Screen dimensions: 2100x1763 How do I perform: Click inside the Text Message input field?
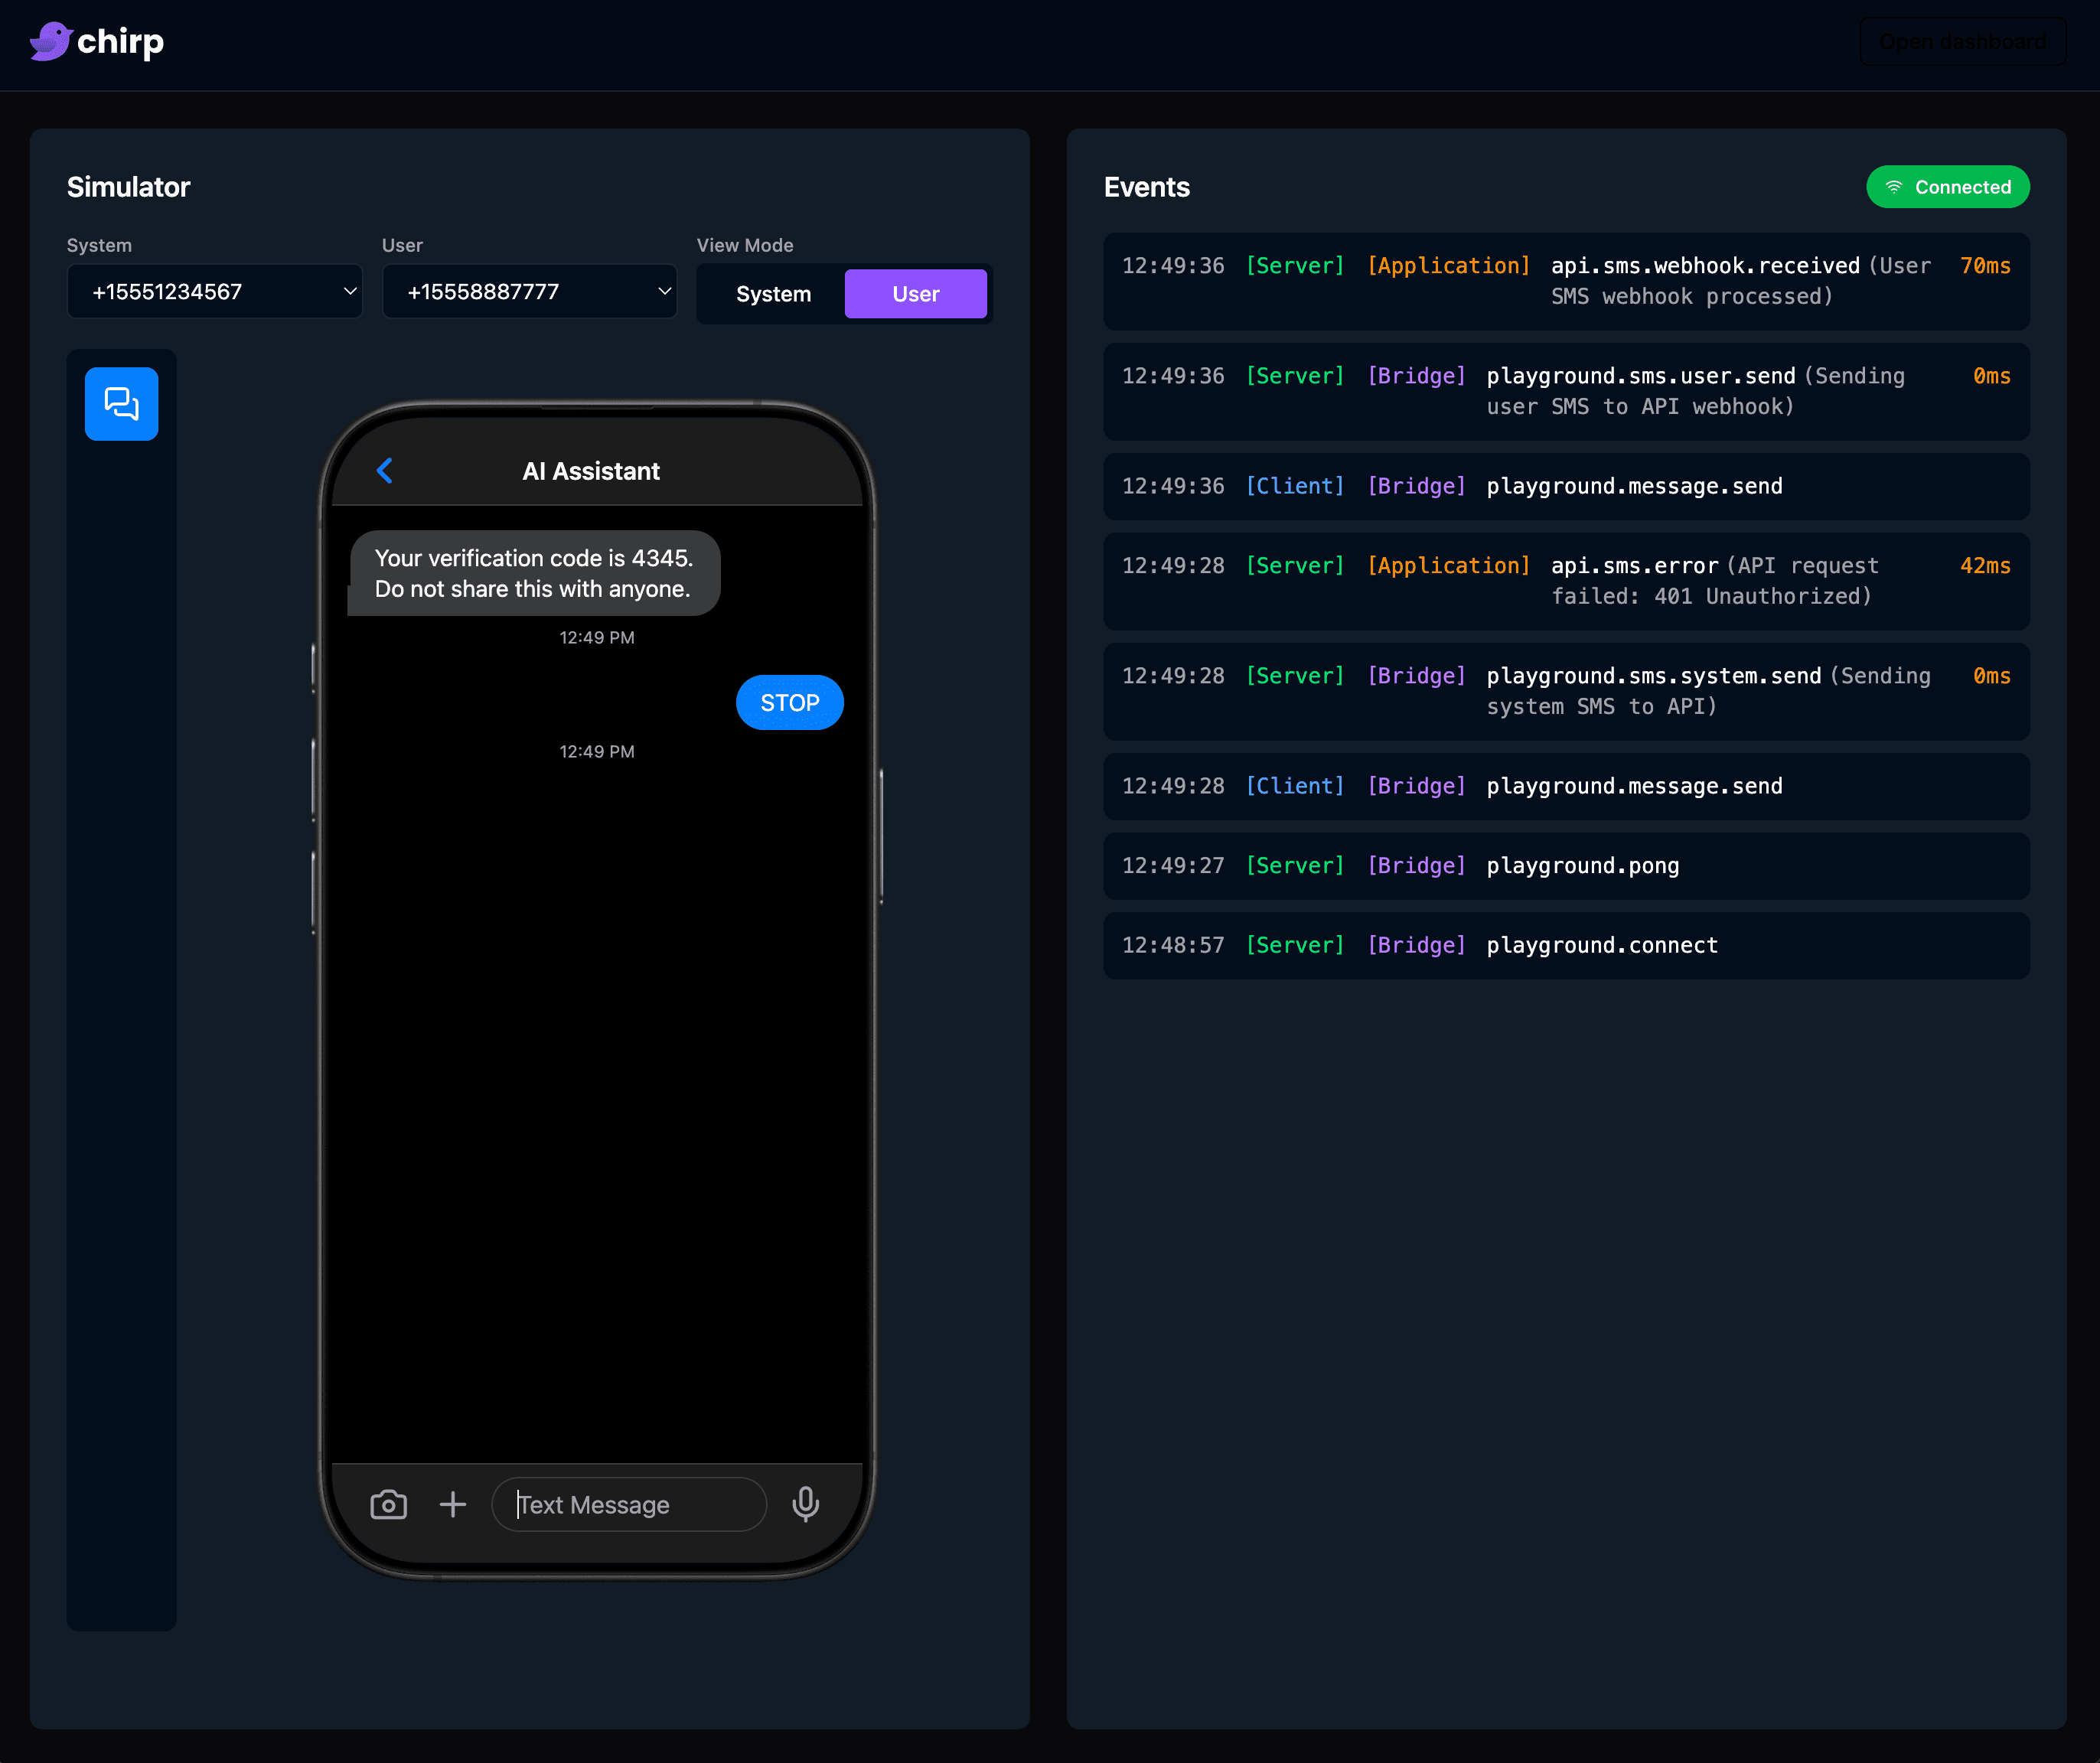point(628,1504)
